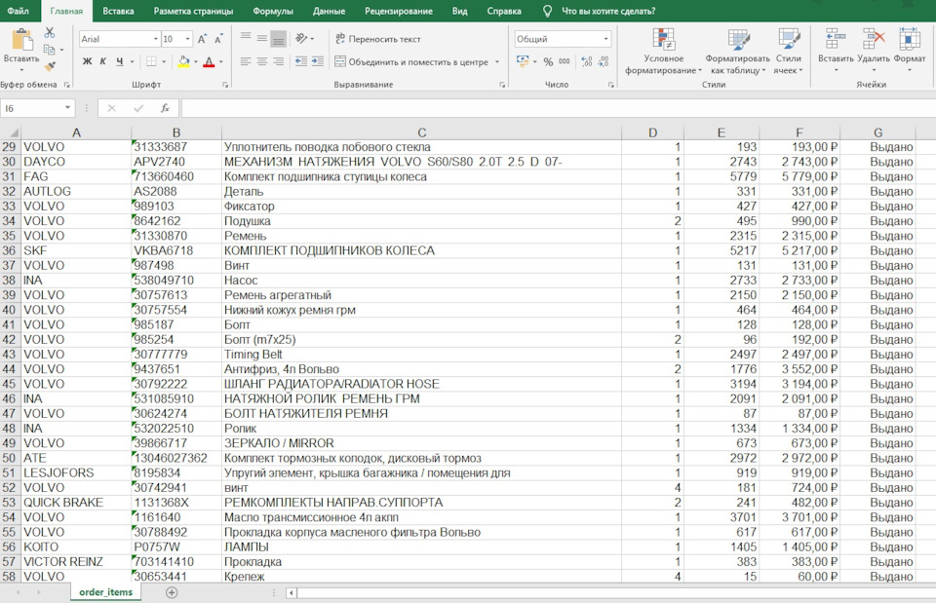The height and width of the screenshot is (603, 936).
Task: Click Вставить cells button
Action: 836,52
